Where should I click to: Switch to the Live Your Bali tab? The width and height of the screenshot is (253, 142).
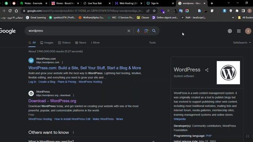point(97,3)
